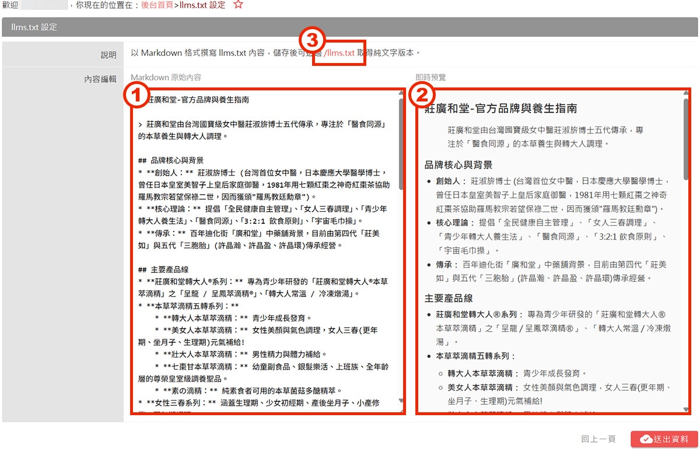Click the favorite star icon beside breadcrumb
Viewport: 700px width, 449px height.
(237, 5)
